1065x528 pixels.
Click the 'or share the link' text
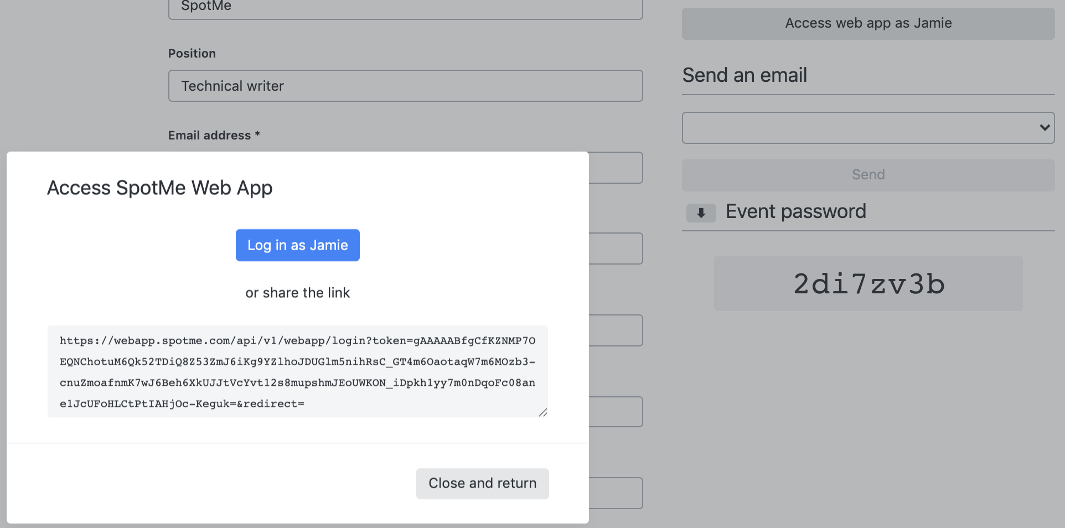(x=298, y=293)
